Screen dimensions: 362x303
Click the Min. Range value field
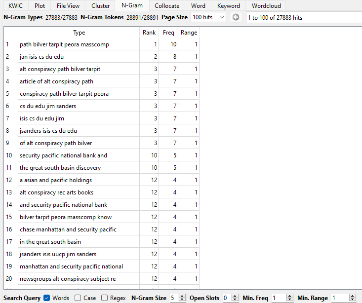point(340,298)
